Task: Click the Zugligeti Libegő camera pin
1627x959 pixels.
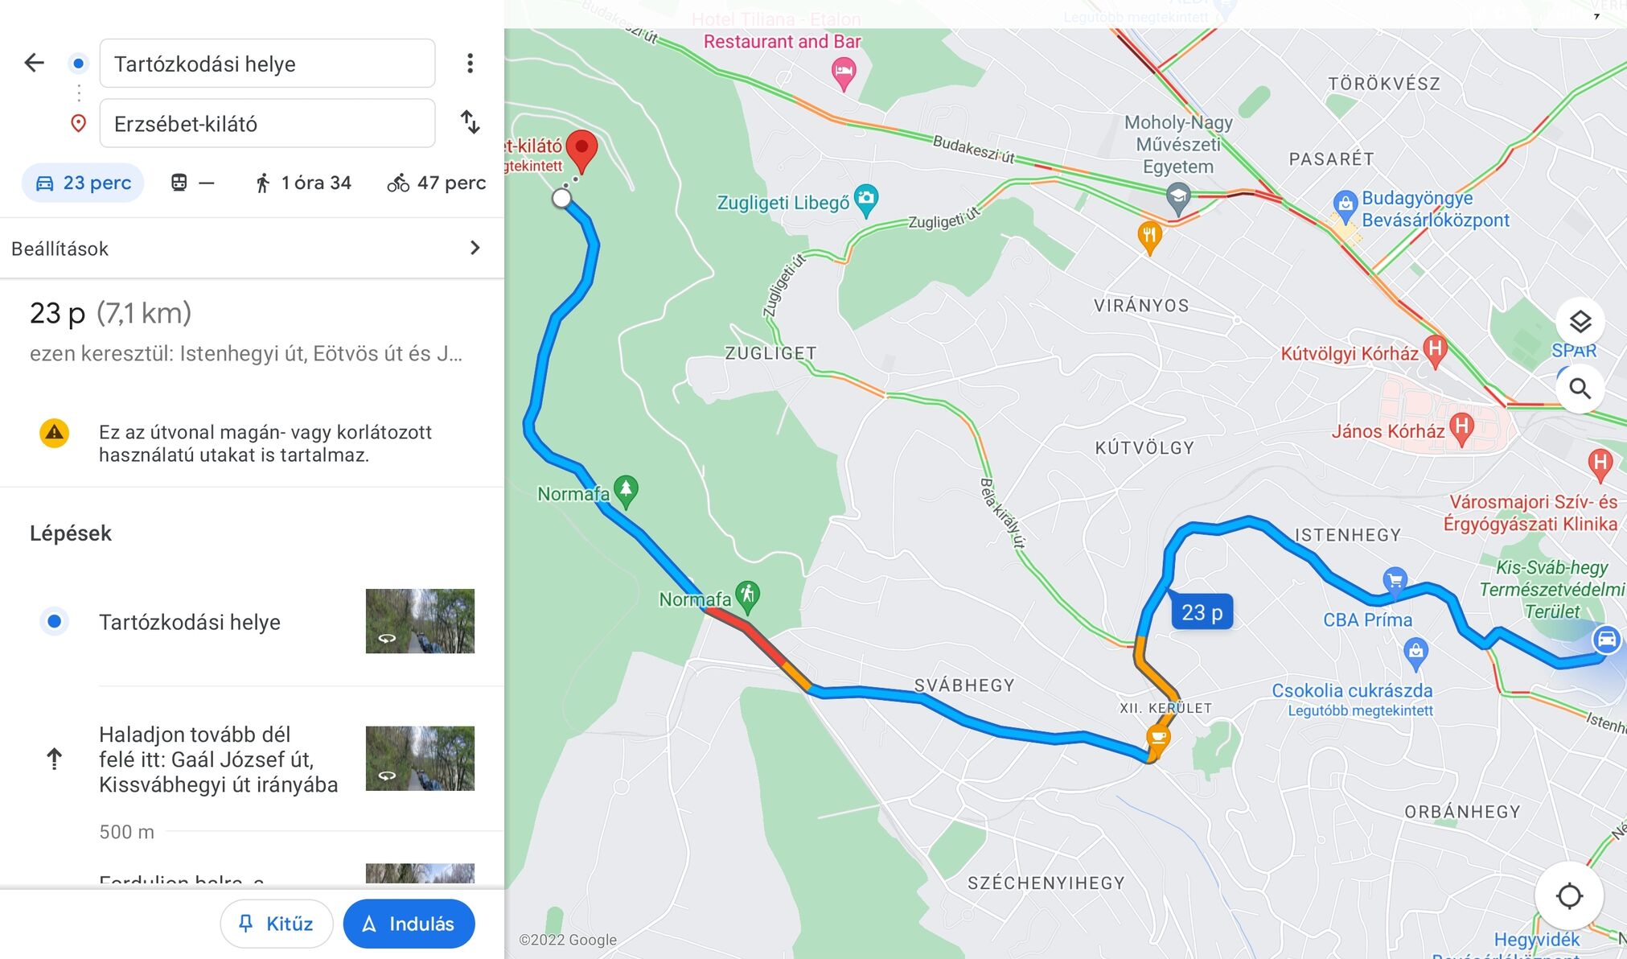Action: click(x=866, y=200)
